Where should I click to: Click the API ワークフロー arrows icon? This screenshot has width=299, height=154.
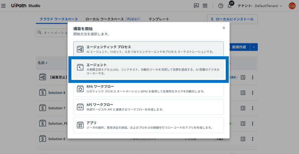[x=80, y=107]
